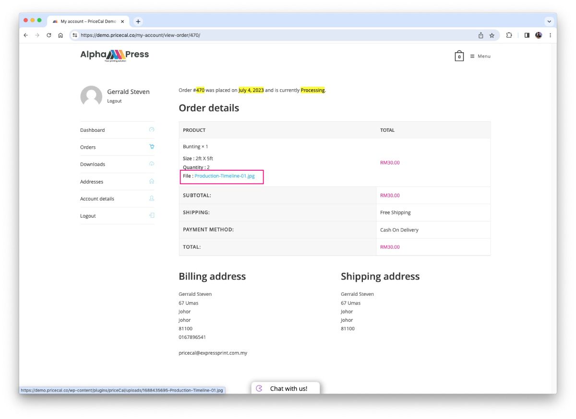Open the browser extensions puzzle icon
The image size is (576, 419).
tap(509, 35)
